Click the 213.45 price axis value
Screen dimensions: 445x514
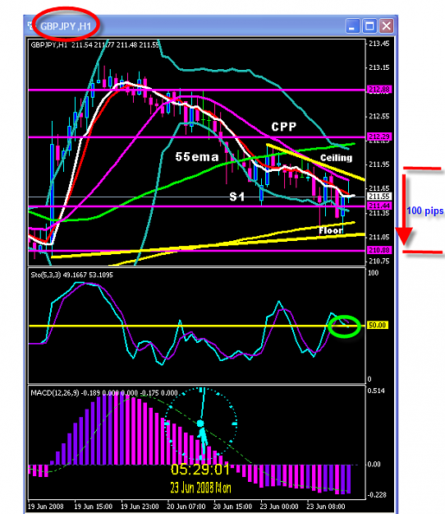pyautogui.click(x=378, y=44)
